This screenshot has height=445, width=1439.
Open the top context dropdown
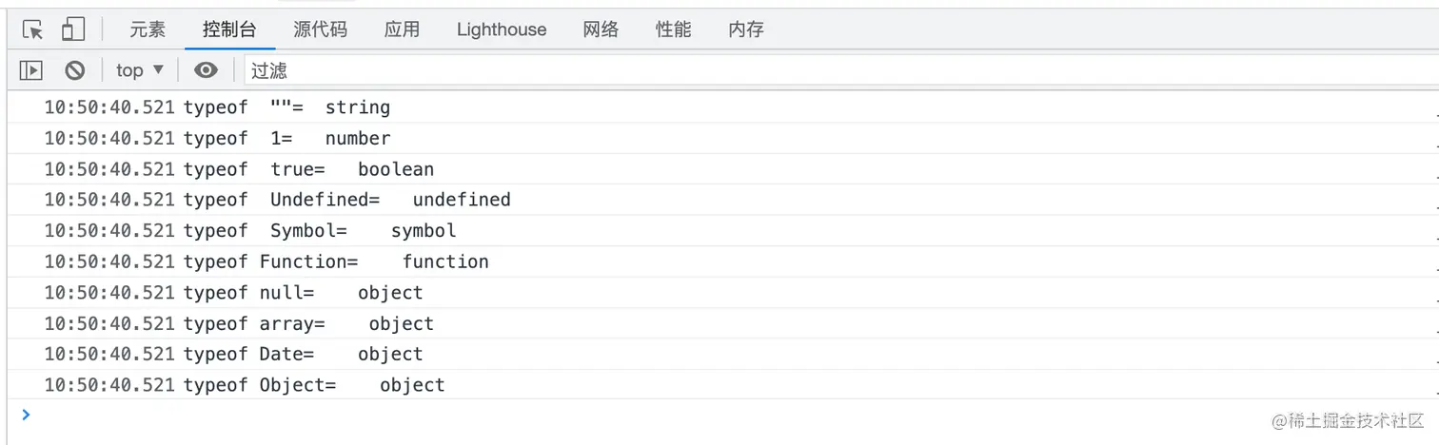pyautogui.click(x=140, y=70)
